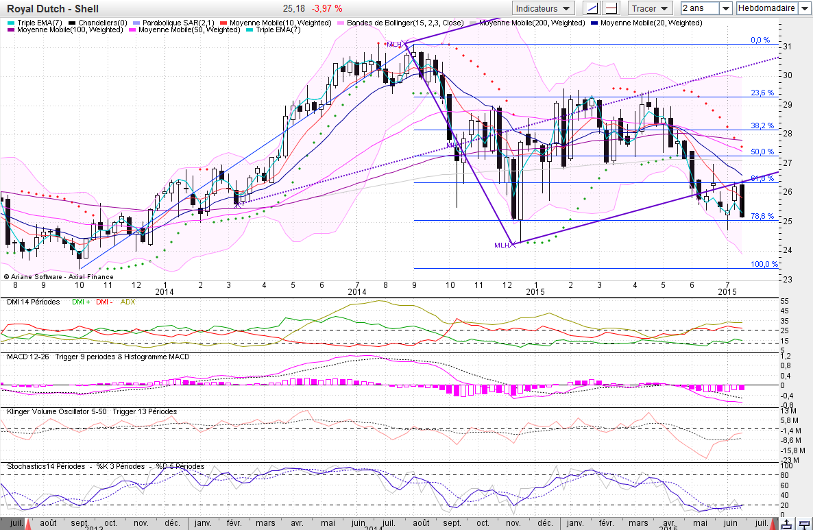Select the Bandes de Bollinger legend entry
Viewport: 813px width, 530px height.
click(x=400, y=23)
